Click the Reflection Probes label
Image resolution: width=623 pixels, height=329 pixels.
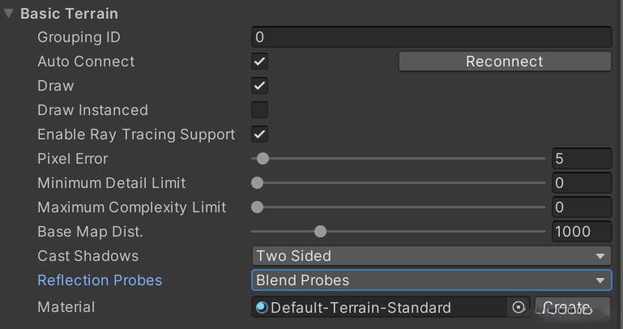pyautogui.click(x=100, y=280)
